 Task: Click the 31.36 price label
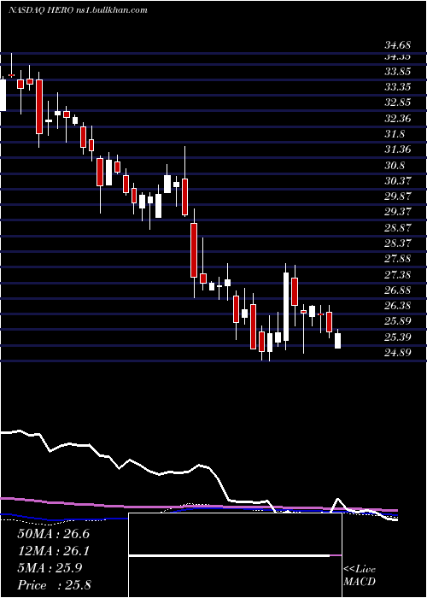click(x=397, y=149)
